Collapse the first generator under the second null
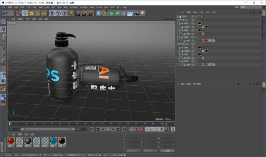Screen dimensions: 266x157 (180, 48)
